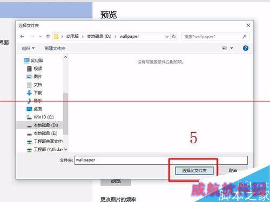Select 此电脑 in the address breadcrumb
The height and width of the screenshot is (202, 270).
click(72, 37)
